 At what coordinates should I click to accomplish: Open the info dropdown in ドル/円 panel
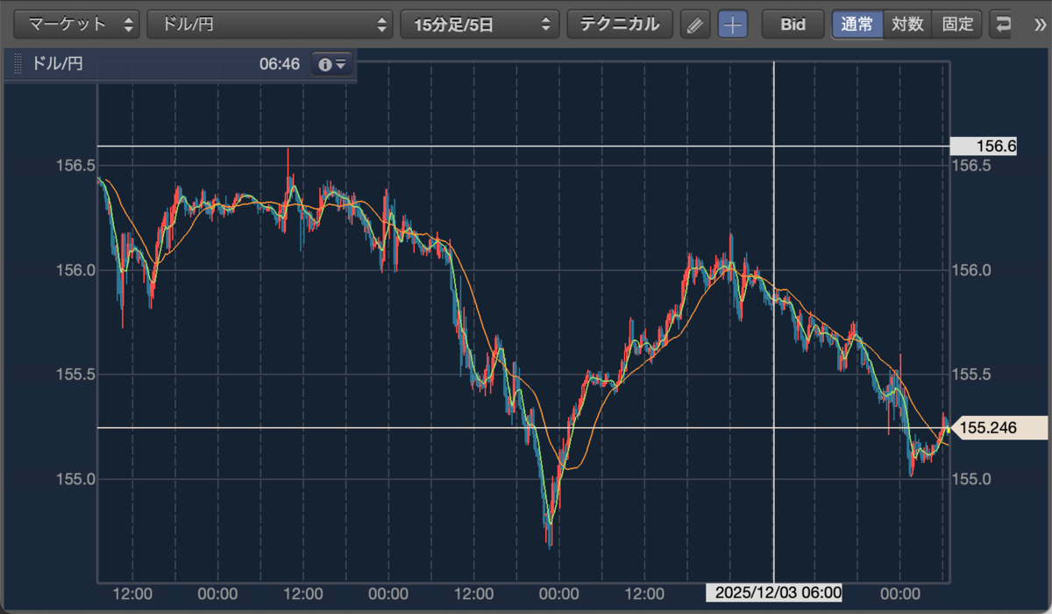(x=333, y=64)
